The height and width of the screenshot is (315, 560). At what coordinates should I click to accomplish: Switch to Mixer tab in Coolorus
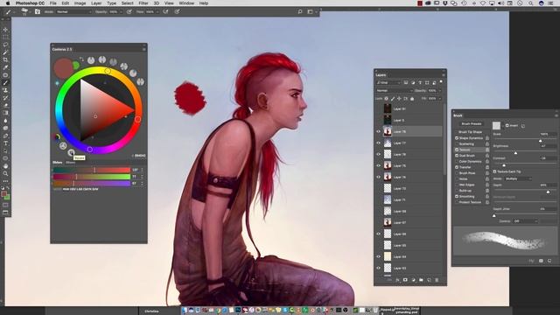(70, 163)
